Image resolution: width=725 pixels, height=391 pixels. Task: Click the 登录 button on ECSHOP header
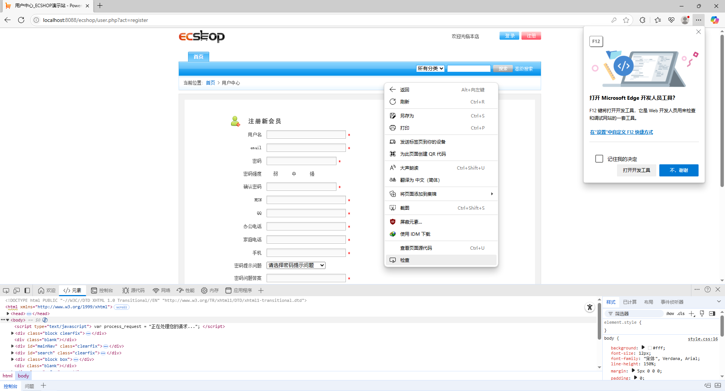[x=509, y=36]
